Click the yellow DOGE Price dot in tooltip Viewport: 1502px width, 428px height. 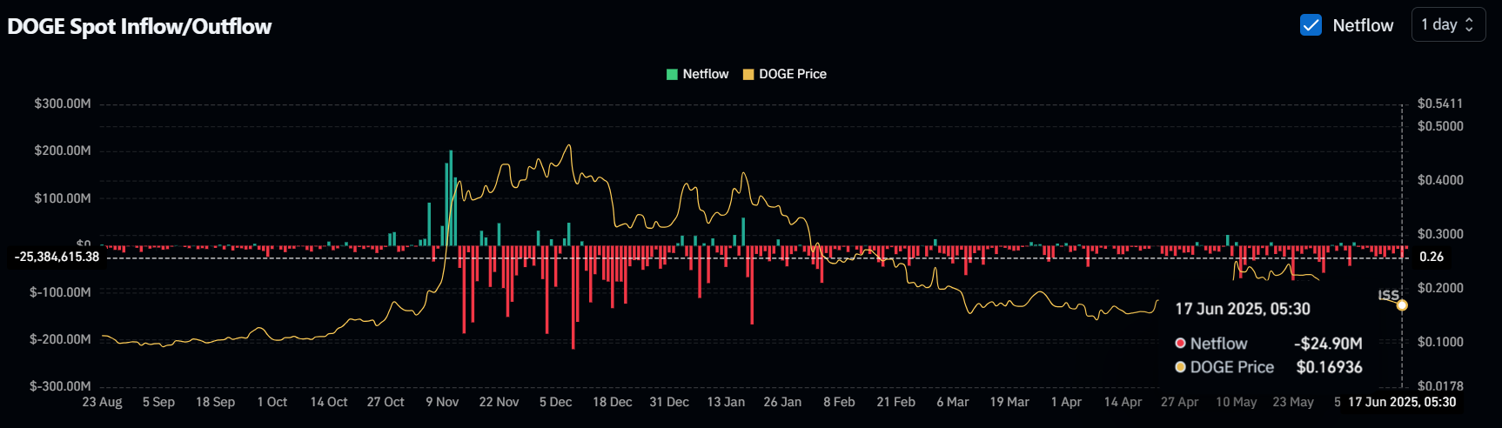[1180, 367]
